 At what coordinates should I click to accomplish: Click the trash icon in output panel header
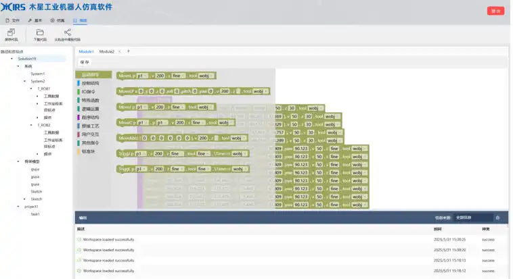497,218
